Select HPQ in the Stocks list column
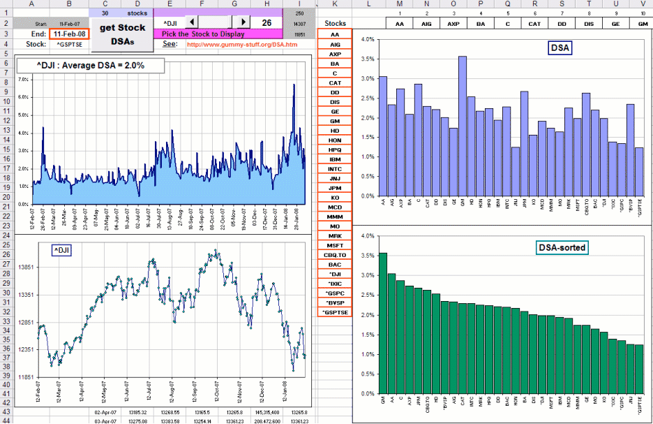The width and height of the screenshot is (653, 424). click(x=335, y=149)
